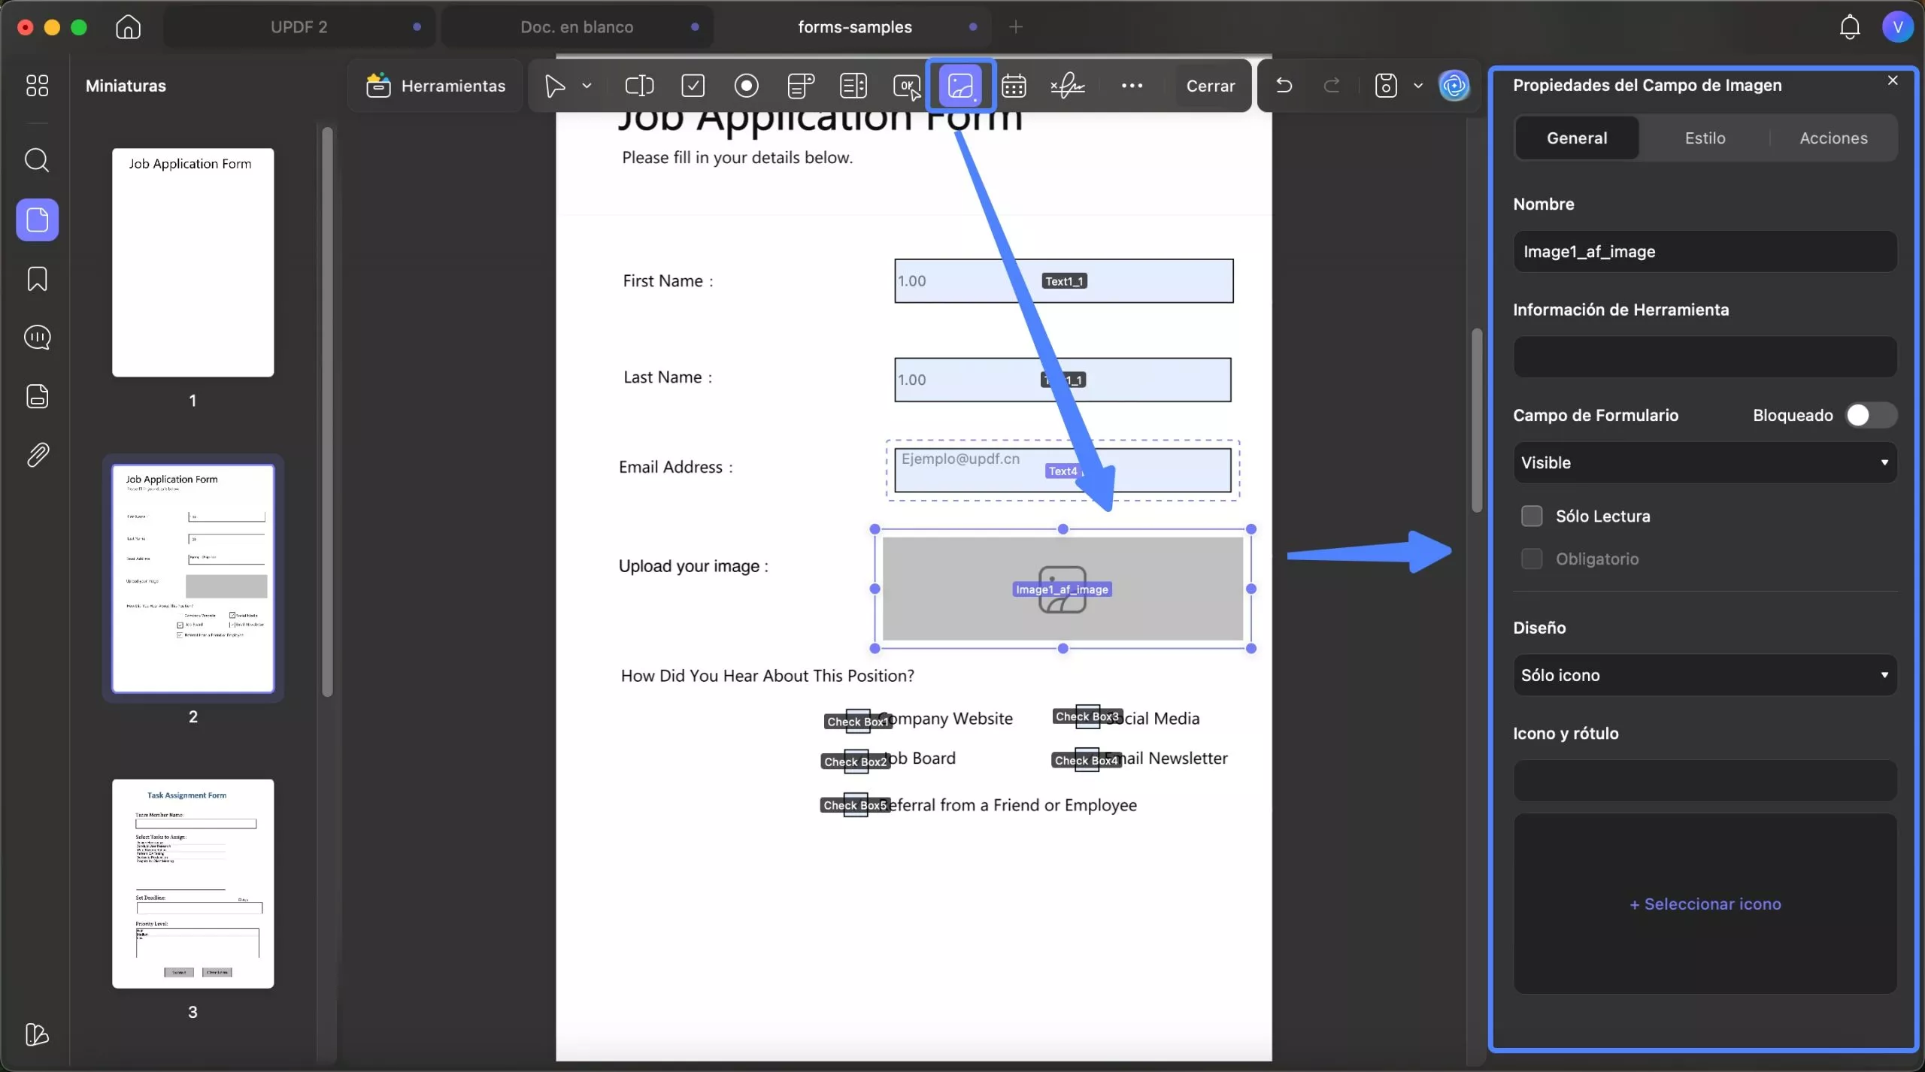This screenshot has width=1925, height=1072.
Task: Click Check Box1 next to Company Website
Action: click(858, 721)
